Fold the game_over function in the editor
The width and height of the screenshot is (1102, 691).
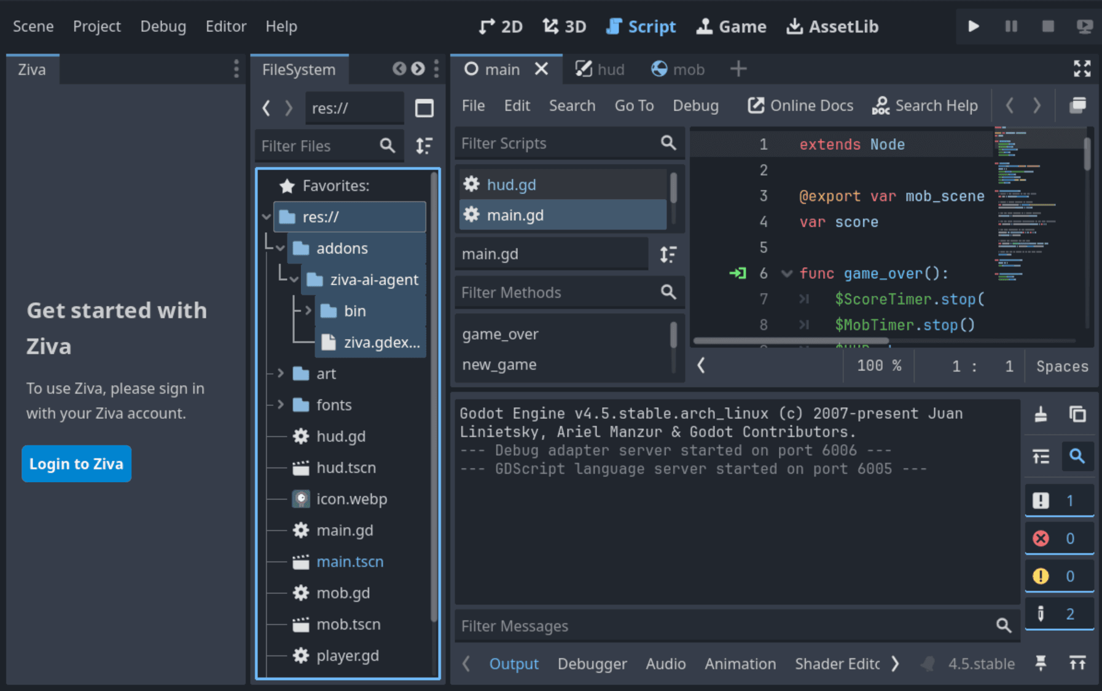pyautogui.click(x=786, y=273)
